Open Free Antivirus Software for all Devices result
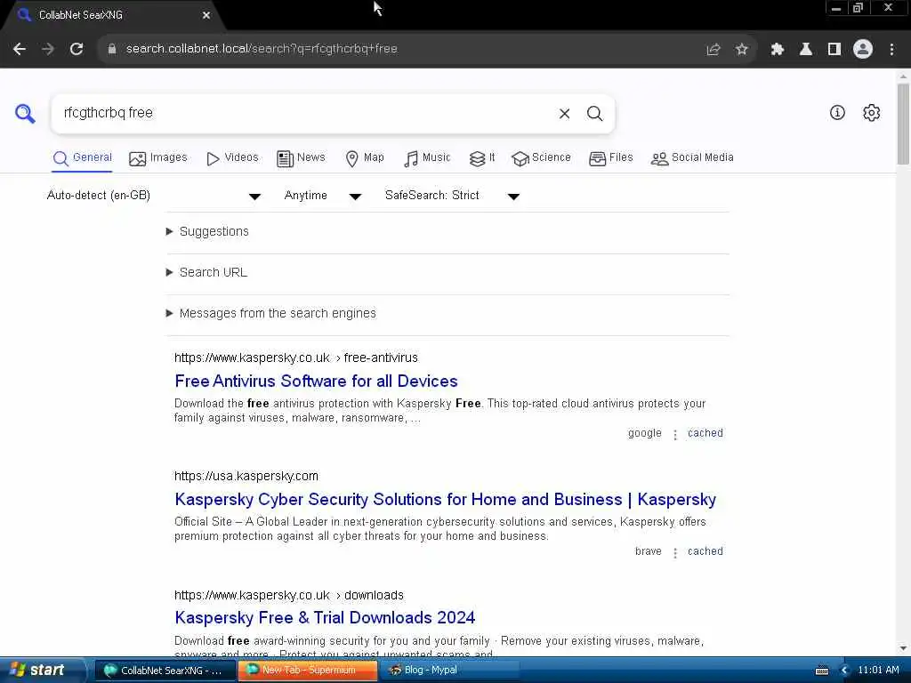 coord(316,382)
